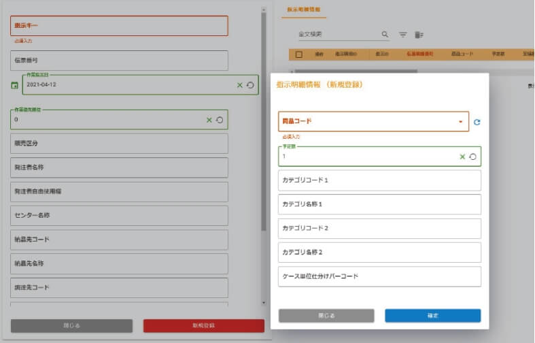
Task: Focus the カテゴリ名称1 field
Action: point(379,204)
